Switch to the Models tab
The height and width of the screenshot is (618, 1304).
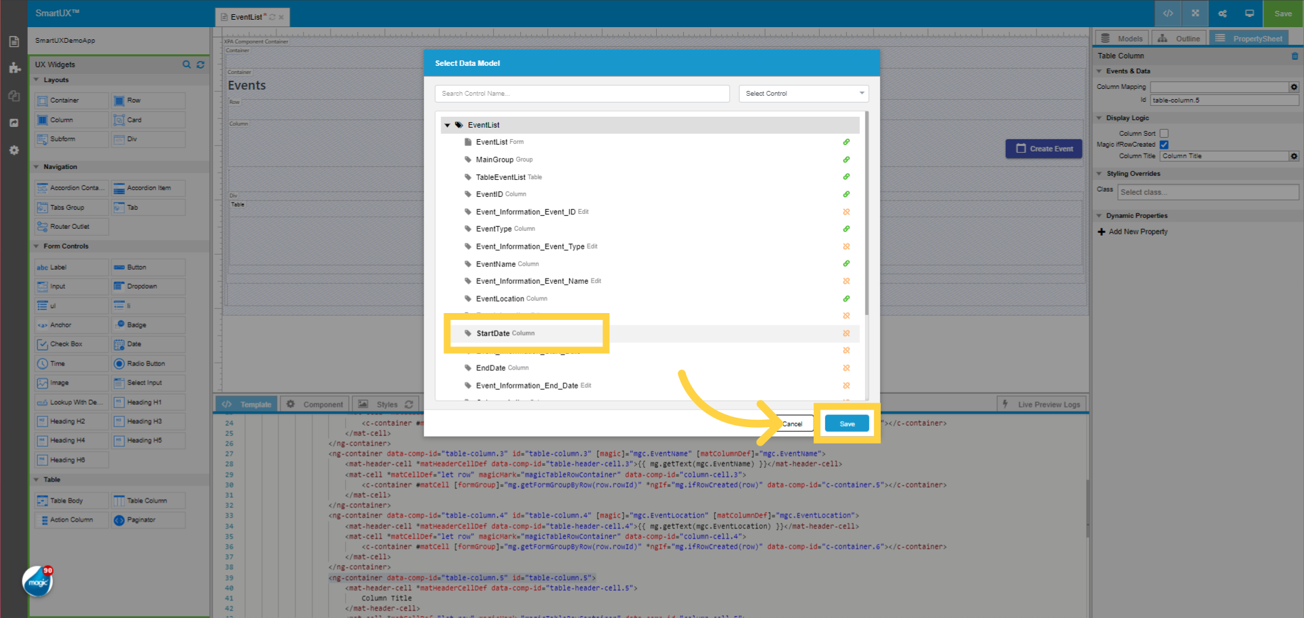coord(1122,39)
